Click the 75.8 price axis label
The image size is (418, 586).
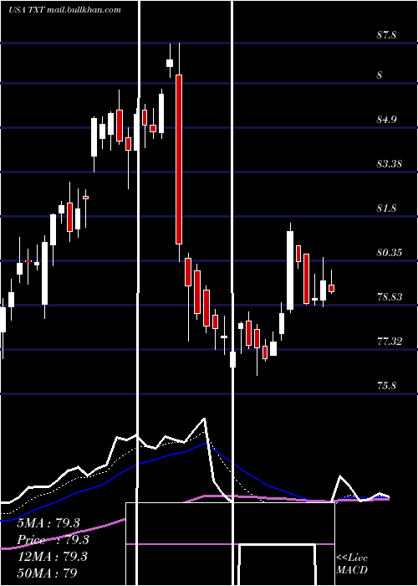pyautogui.click(x=386, y=386)
